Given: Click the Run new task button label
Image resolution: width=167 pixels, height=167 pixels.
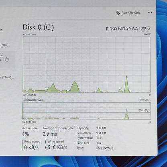Looking at the screenshot, I should pyautogui.click(x=130, y=13).
